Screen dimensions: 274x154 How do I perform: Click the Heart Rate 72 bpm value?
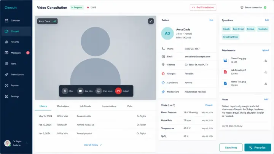tap(187, 121)
